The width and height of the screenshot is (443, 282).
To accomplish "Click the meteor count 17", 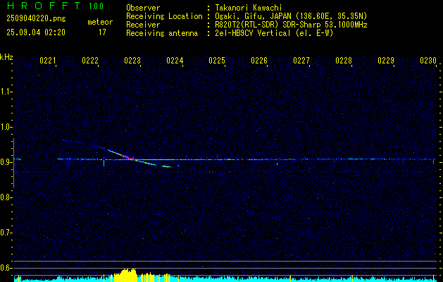I will (x=102, y=32).
